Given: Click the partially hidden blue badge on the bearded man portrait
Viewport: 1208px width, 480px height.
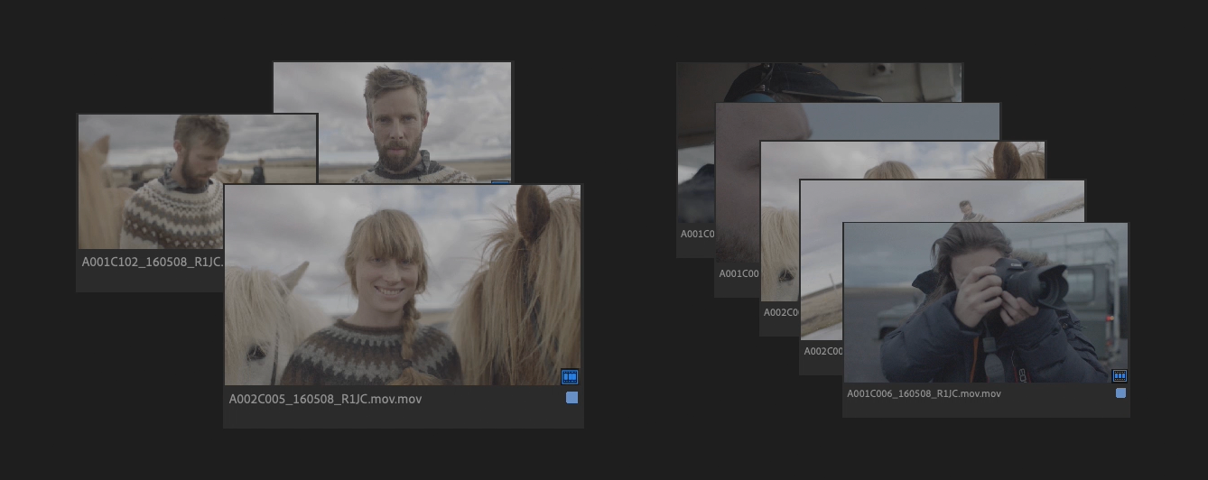Looking at the screenshot, I should [x=502, y=183].
